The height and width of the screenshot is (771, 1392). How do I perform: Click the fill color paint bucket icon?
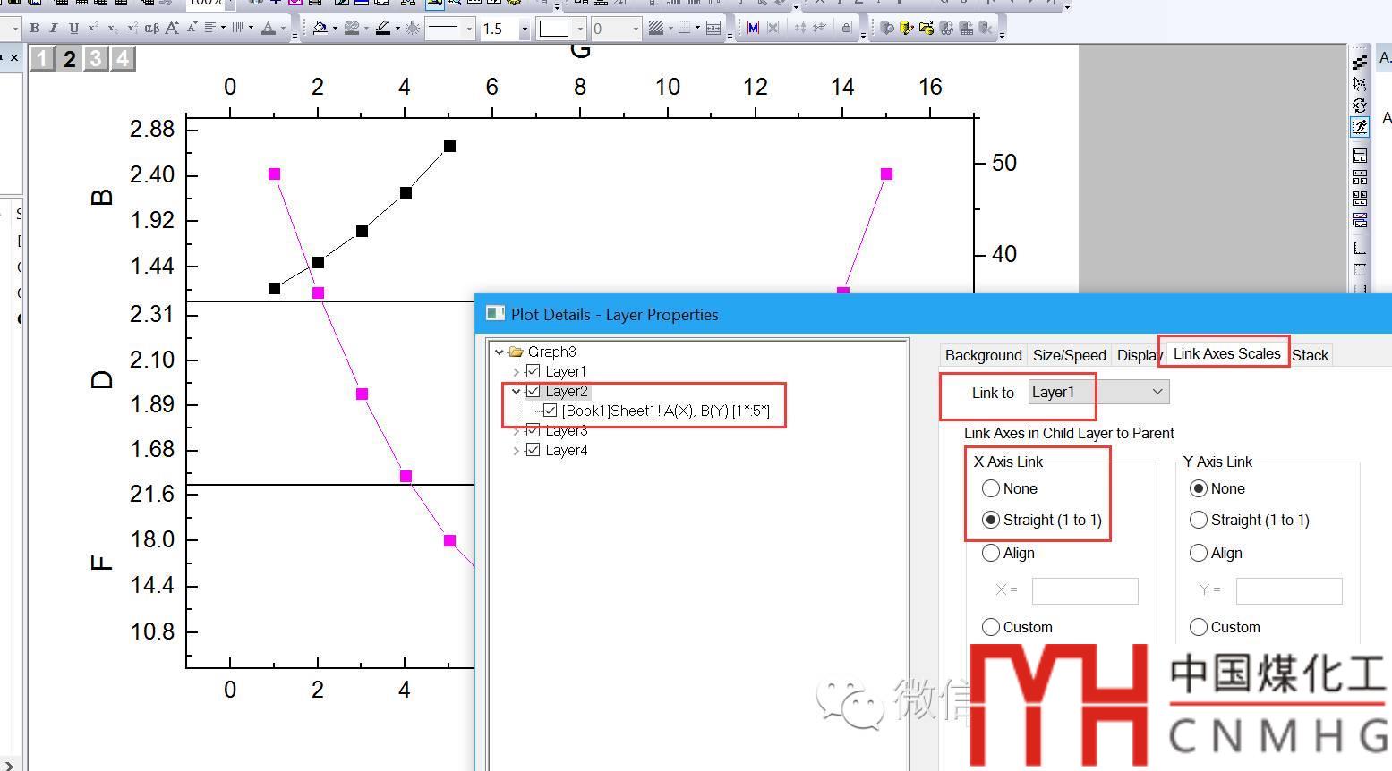point(320,28)
